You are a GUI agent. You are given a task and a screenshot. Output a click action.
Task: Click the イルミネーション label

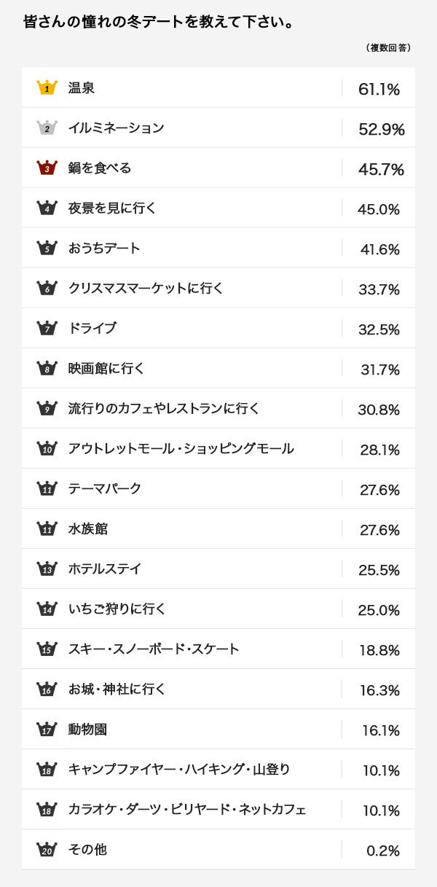(x=116, y=128)
